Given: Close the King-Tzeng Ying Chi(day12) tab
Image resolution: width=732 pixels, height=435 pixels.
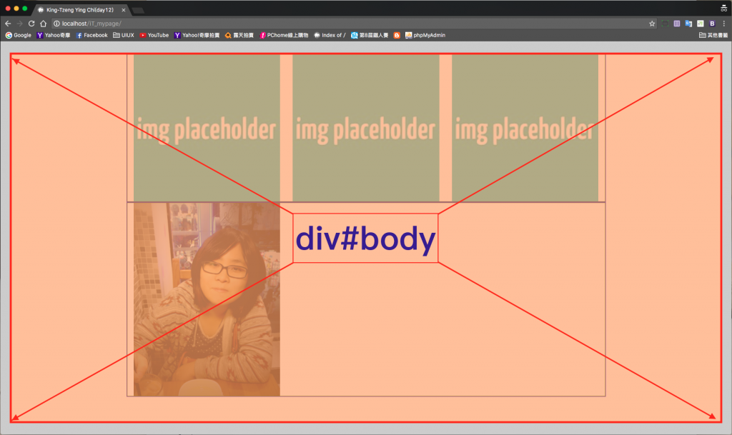Looking at the screenshot, I should click(x=123, y=10).
